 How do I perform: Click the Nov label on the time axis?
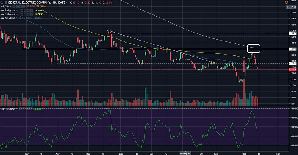coord(278,153)
